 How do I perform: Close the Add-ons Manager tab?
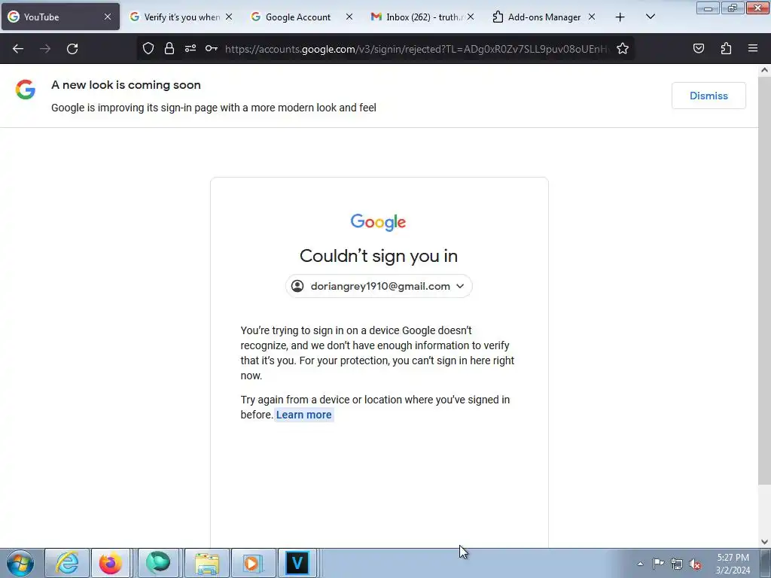point(592,17)
